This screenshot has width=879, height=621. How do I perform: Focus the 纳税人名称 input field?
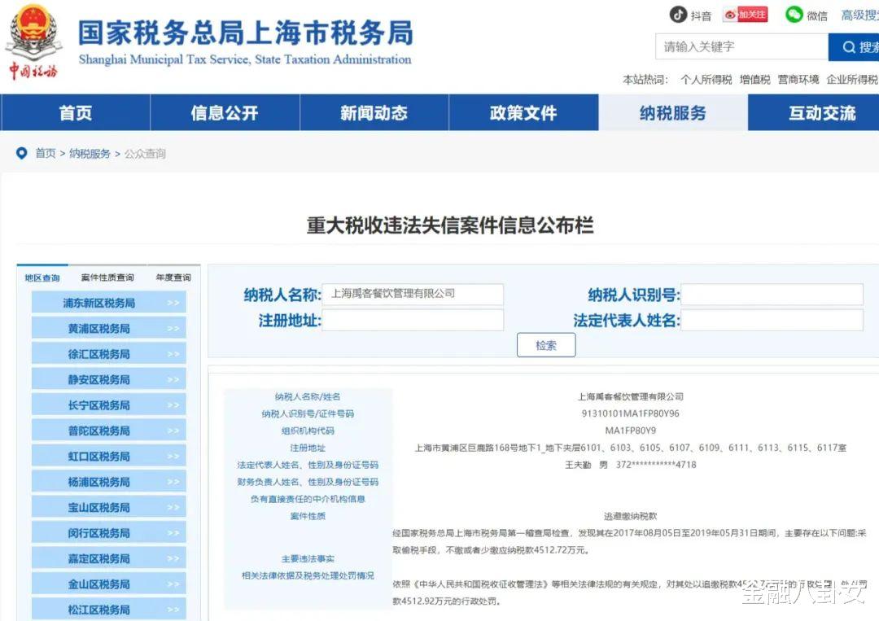click(413, 295)
